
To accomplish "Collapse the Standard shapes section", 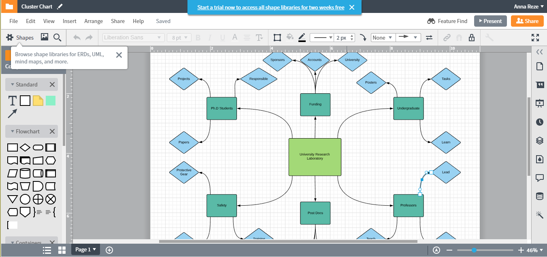I will click(13, 84).
